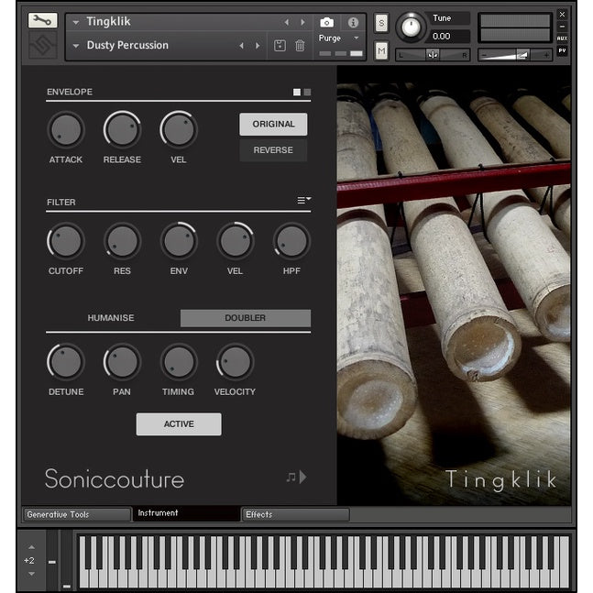Screen dimensions: 593x593
Task: Click the Tingklik instrument name text
Action: point(108,22)
